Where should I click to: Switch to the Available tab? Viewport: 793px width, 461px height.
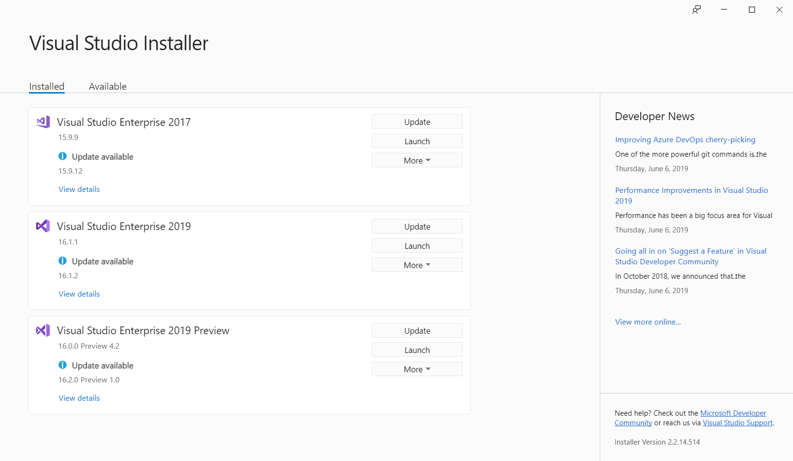108,86
